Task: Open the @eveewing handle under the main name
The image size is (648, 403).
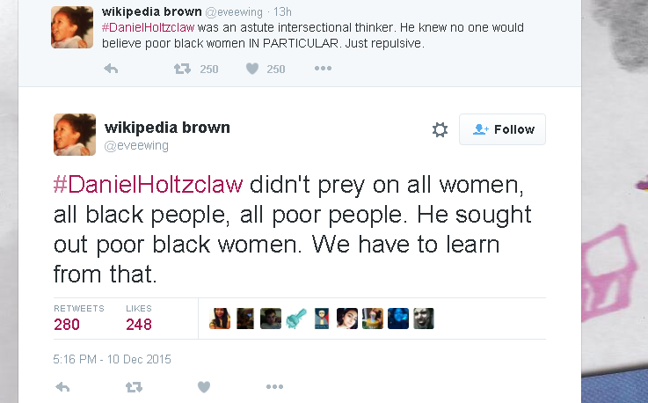Action: (136, 146)
